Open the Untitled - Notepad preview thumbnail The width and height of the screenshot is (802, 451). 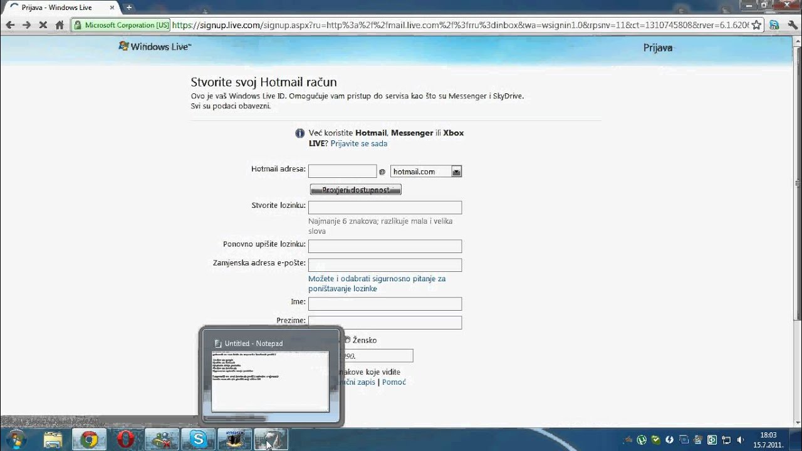[x=271, y=375]
